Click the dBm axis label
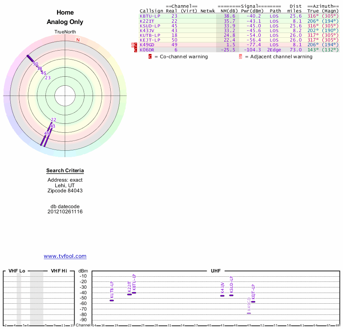Image resolution: width=343 pixels, height=329 pixels. pos(83,271)
